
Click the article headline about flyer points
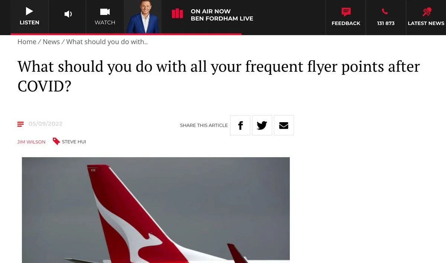click(x=219, y=76)
